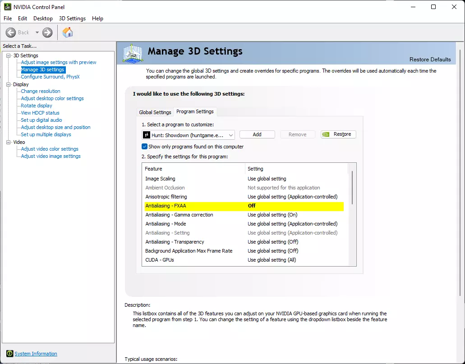The height and width of the screenshot is (364, 465).
Task: Open the Edit menu
Action: pyautogui.click(x=23, y=18)
